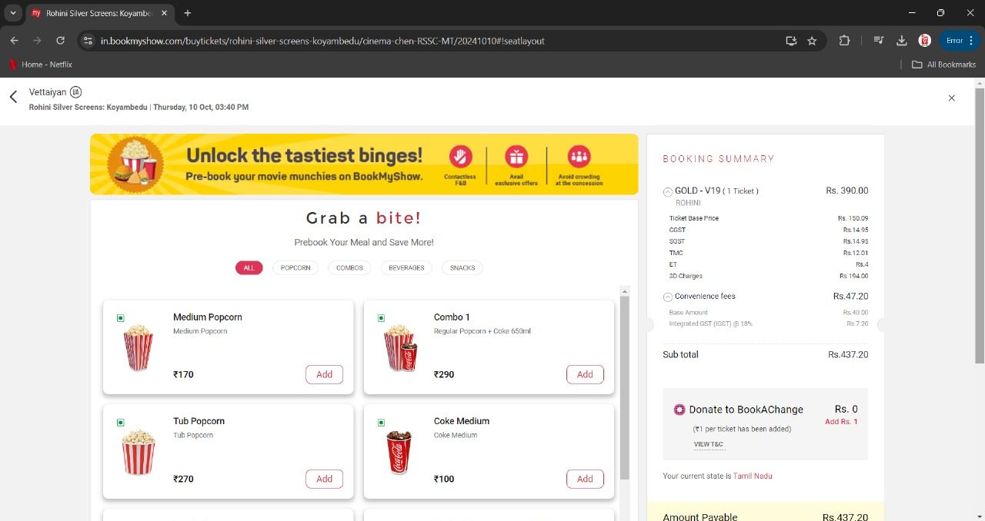The height and width of the screenshot is (521, 985).
Task: Reload the page using refresh icon
Action: coord(60,41)
